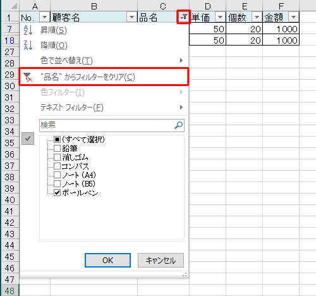Check the ノート (A4) checkbox
This screenshot has width=316, height=296.
pyautogui.click(x=57, y=175)
